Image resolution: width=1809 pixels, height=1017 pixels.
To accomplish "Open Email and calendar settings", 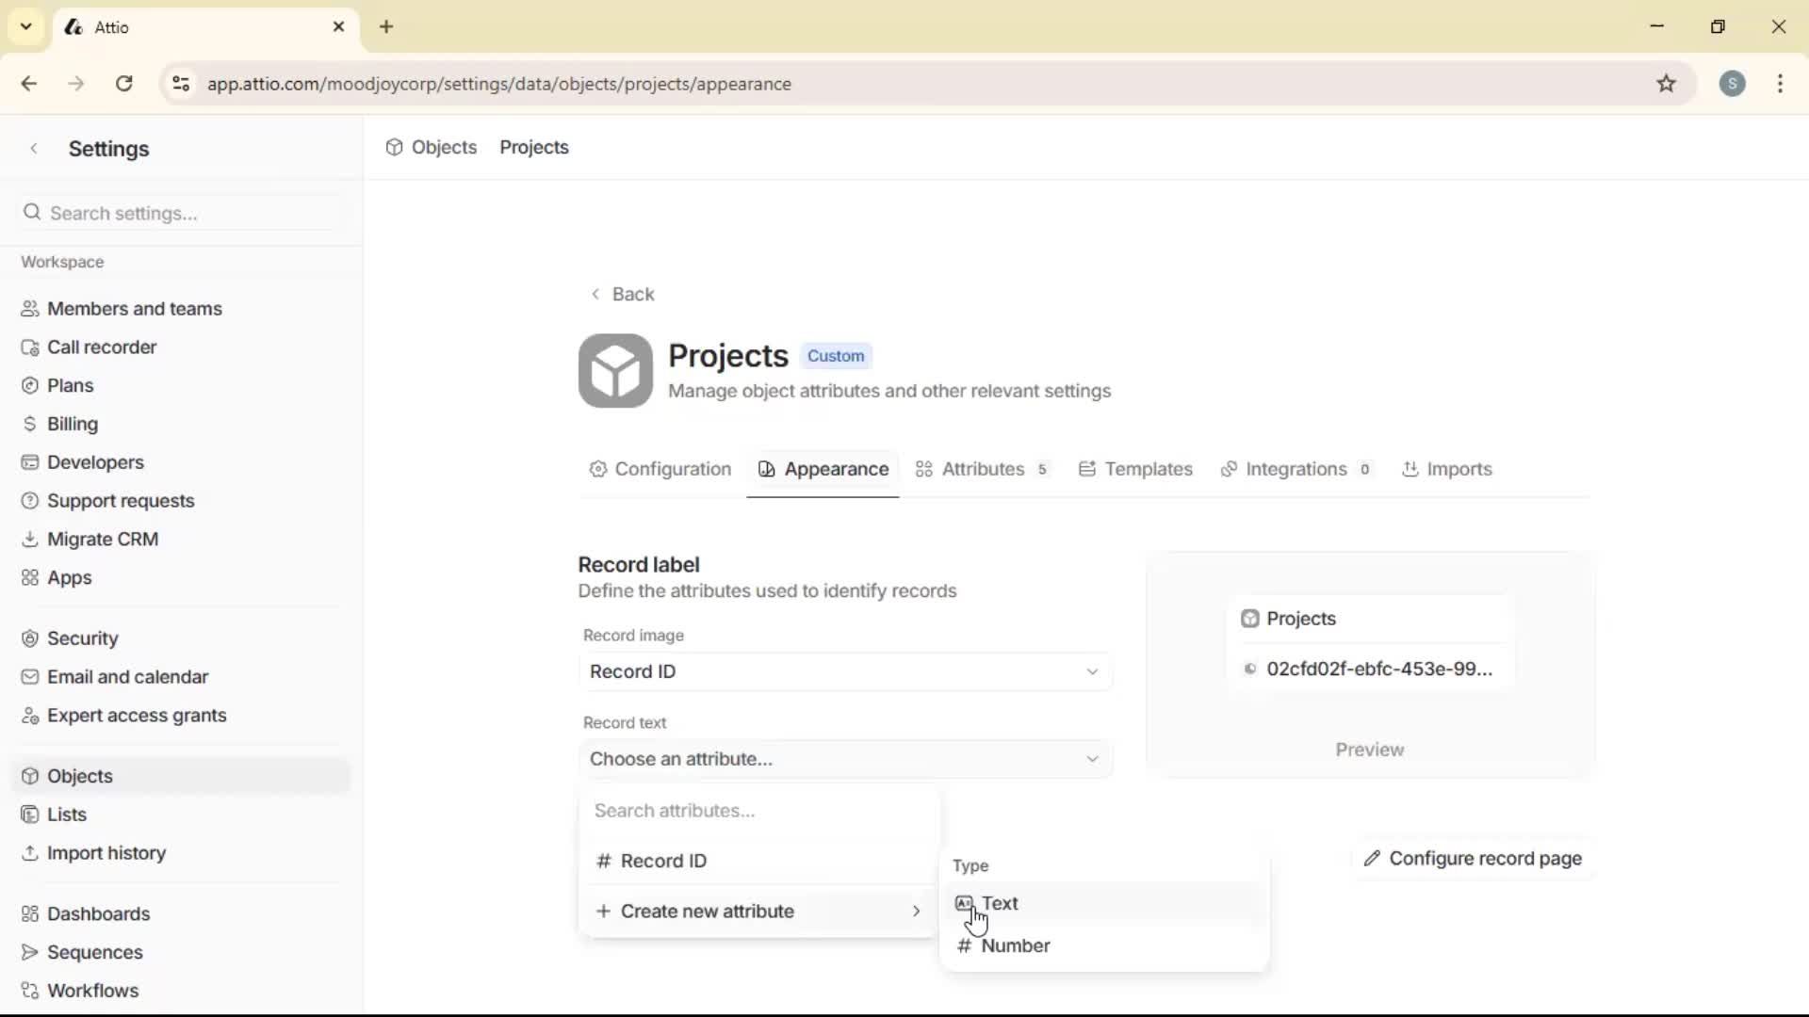I will [127, 676].
